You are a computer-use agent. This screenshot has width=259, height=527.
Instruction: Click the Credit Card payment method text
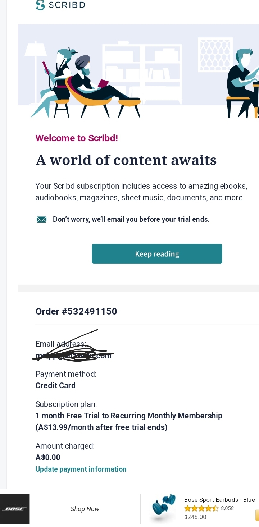click(55, 385)
